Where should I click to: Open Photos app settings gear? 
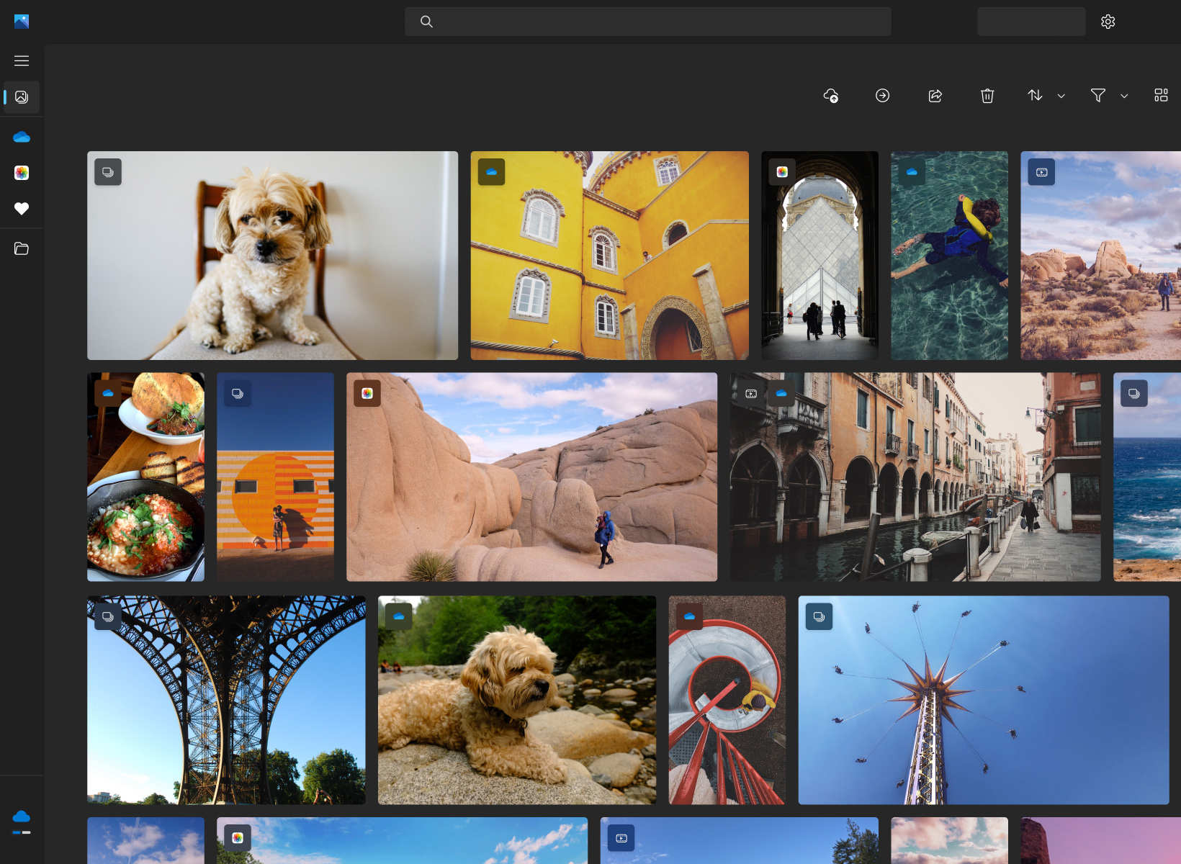[1108, 22]
